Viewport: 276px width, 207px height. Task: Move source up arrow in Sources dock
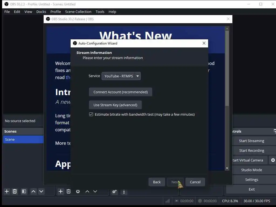pos(87,191)
